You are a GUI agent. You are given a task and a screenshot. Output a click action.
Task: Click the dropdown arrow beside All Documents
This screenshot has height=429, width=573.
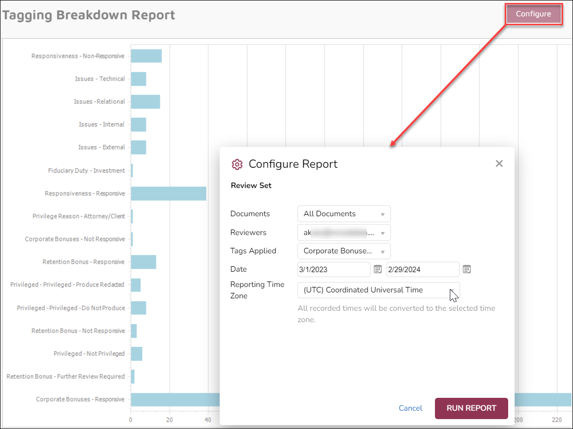click(382, 213)
